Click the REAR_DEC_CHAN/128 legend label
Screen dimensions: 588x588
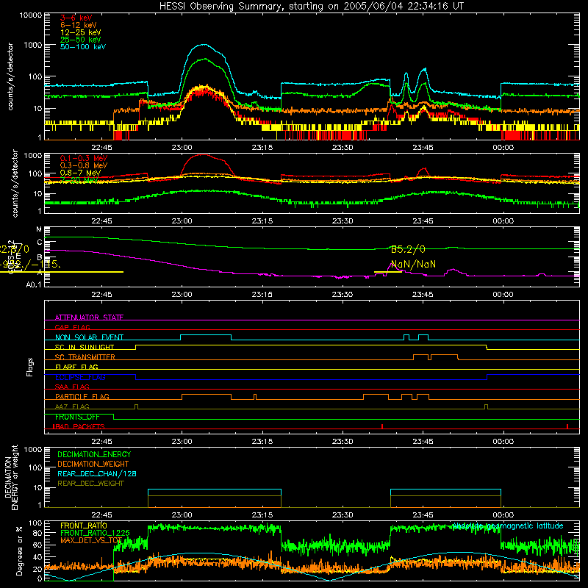coord(97,474)
